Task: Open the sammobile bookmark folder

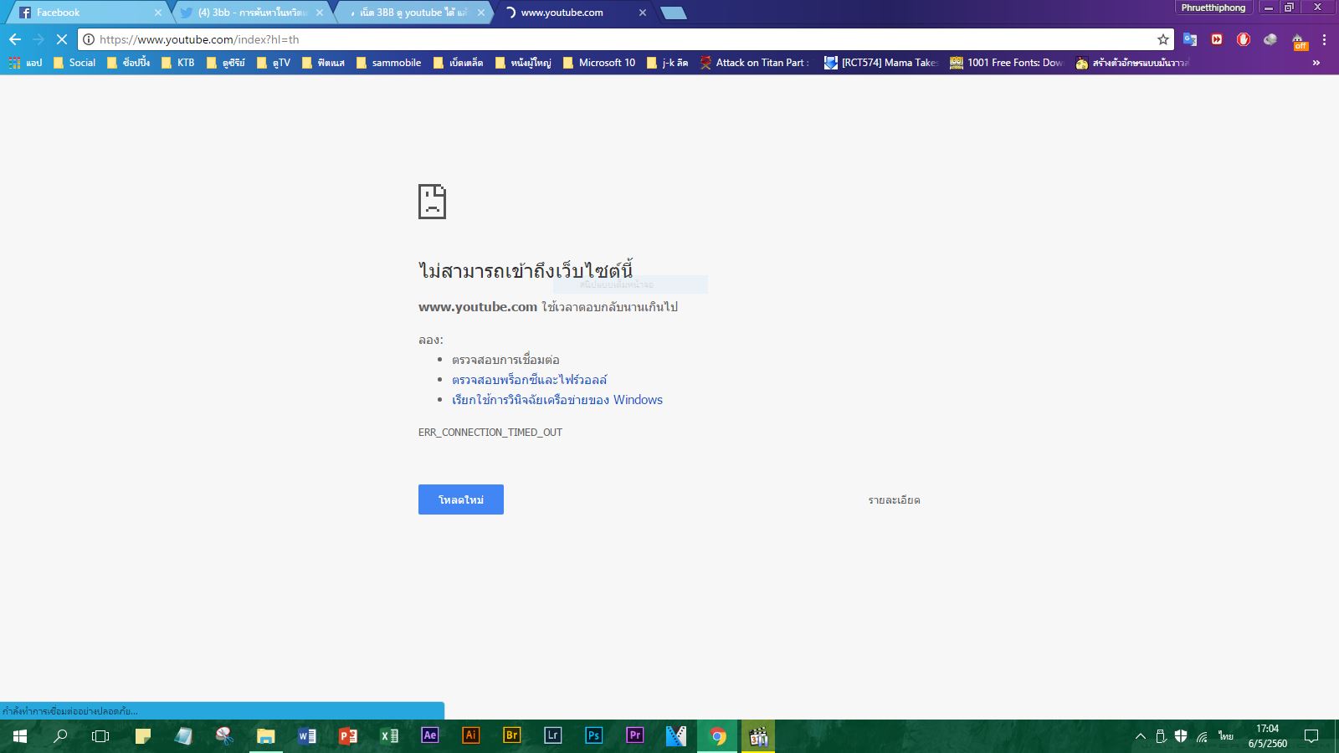Action: (388, 63)
